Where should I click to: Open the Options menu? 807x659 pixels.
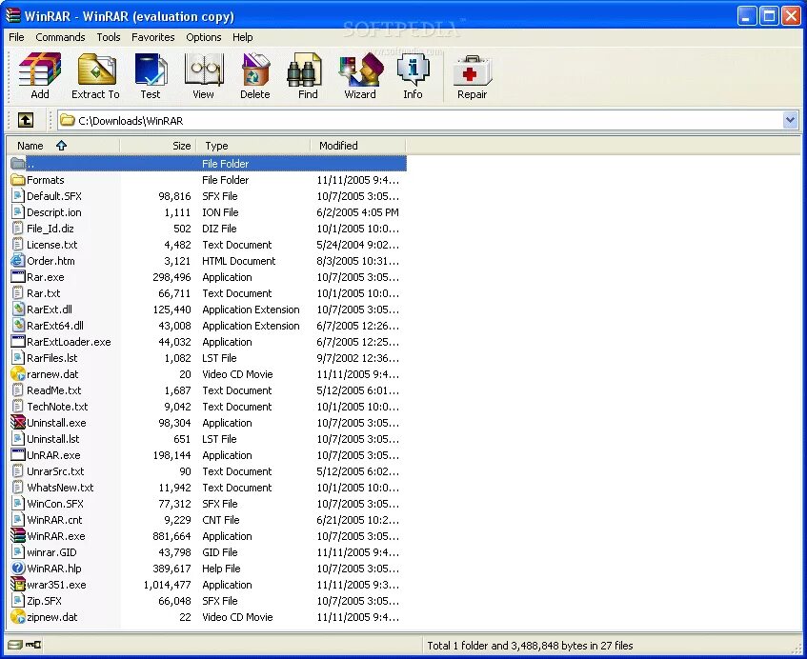[203, 37]
